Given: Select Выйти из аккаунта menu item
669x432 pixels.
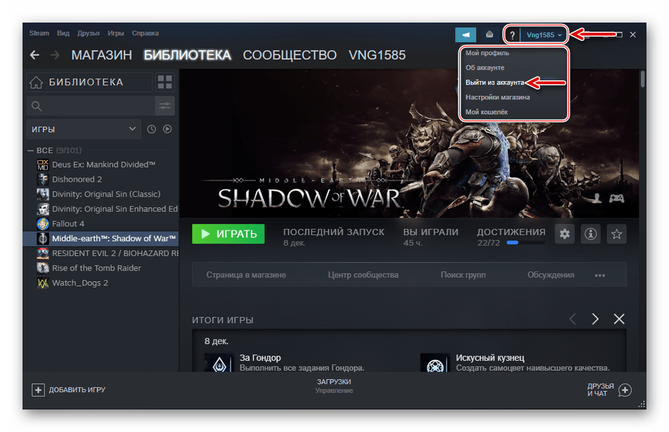Looking at the screenshot, I should point(494,82).
